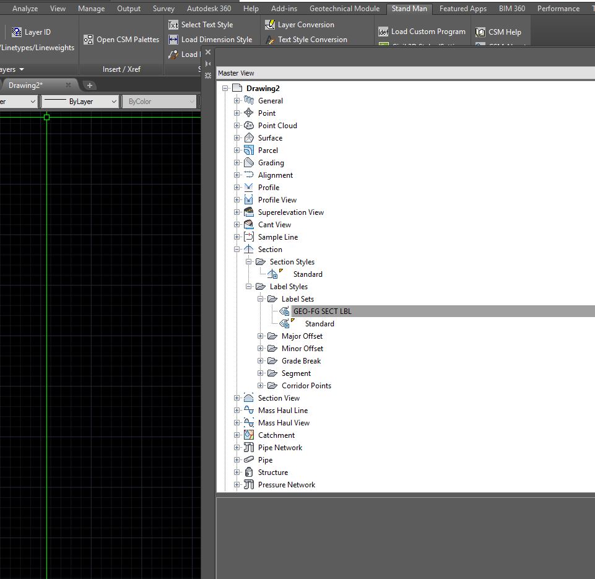The image size is (595, 579).
Task: Click the Point node icon
Action: click(249, 113)
